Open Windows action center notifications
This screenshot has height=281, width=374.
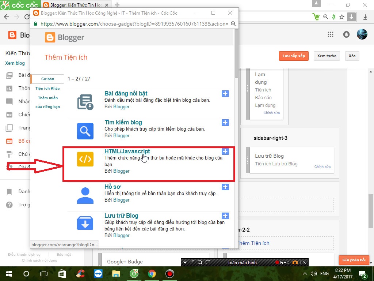363,274
